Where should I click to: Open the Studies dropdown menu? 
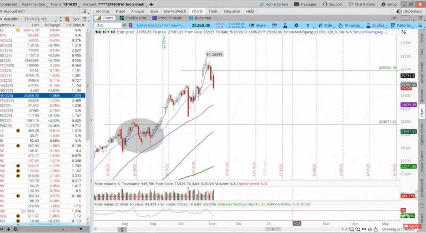click(376, 25)
